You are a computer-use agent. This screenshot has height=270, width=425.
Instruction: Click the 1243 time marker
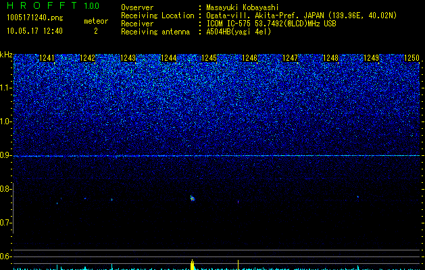(x=128, y=58)
